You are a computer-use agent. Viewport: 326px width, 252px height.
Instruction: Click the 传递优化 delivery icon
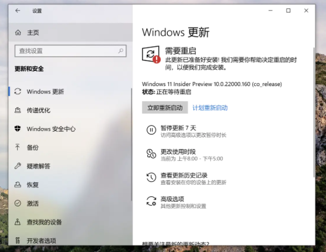tap(18, 110)
